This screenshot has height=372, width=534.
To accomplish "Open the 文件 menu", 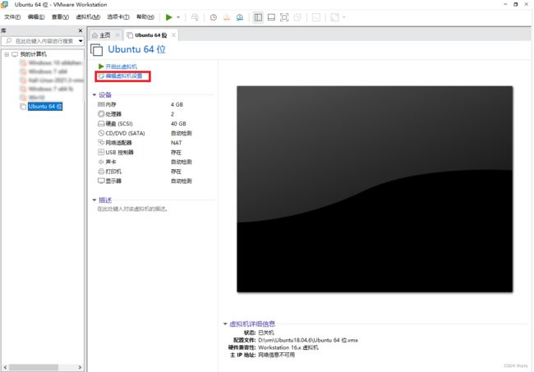I will (x=12, y=17).
